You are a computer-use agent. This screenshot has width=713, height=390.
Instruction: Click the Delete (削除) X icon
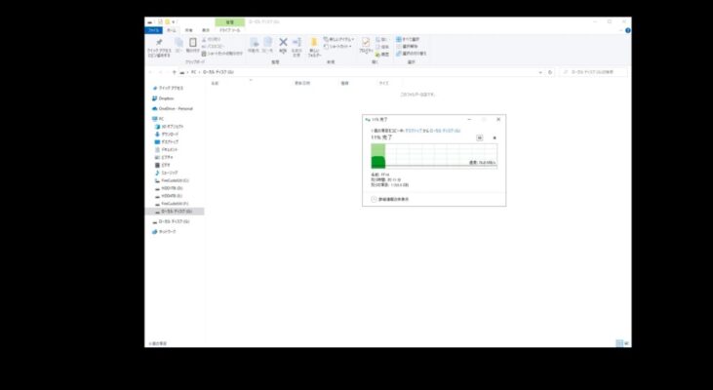(283, 42)
